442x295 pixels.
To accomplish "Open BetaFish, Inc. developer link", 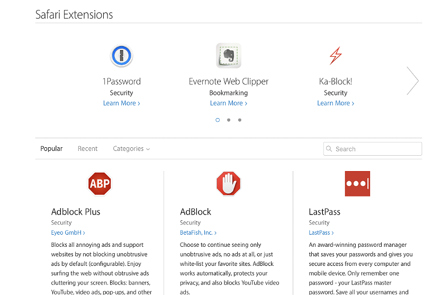I will [x=198, y=233].
